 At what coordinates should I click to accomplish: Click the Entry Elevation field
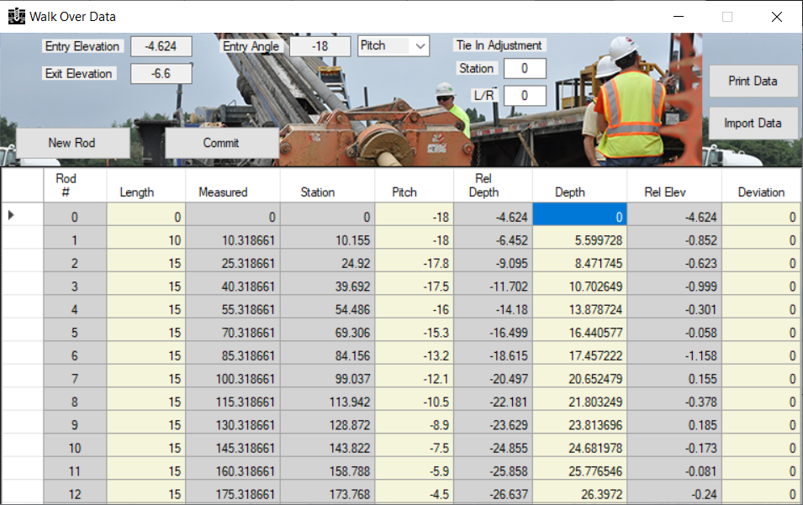[161, 46]
